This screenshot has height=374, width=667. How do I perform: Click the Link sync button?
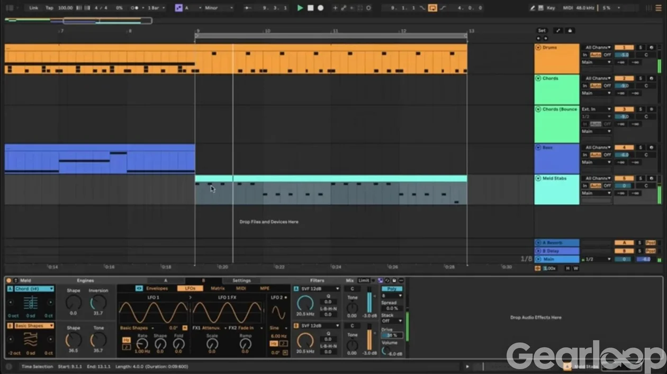point(34,8)
